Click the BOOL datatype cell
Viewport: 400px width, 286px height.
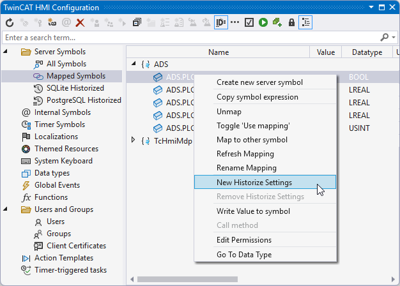click(x=358, y=77)
